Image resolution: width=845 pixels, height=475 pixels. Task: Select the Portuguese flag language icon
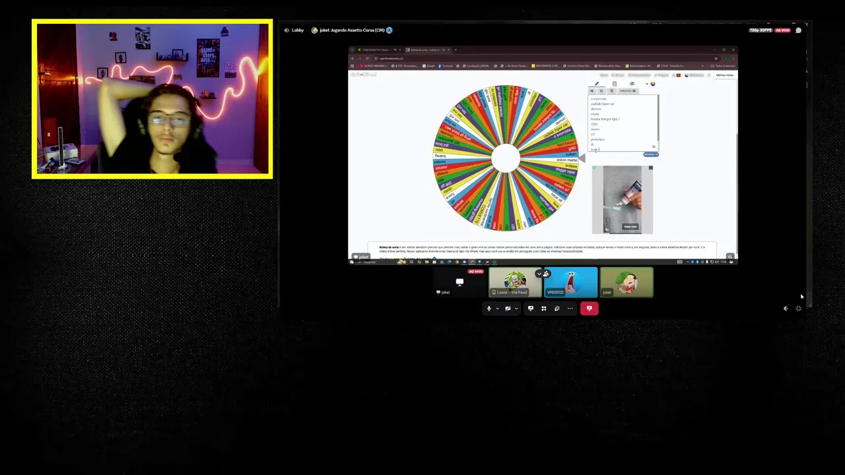(679, 75)
